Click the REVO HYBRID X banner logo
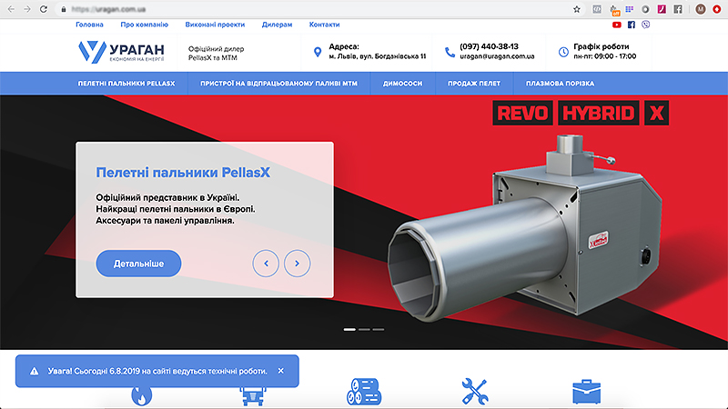This screenshot has height=409, width=728. pos(581,113)
